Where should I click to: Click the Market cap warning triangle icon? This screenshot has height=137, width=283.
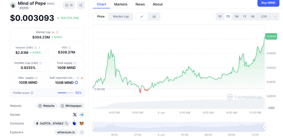[x=53, y=32]
